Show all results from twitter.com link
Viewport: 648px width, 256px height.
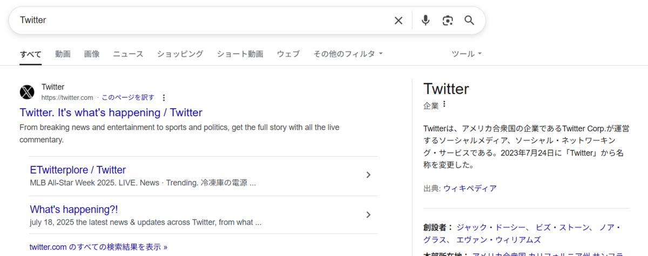[x=98, y=247]
